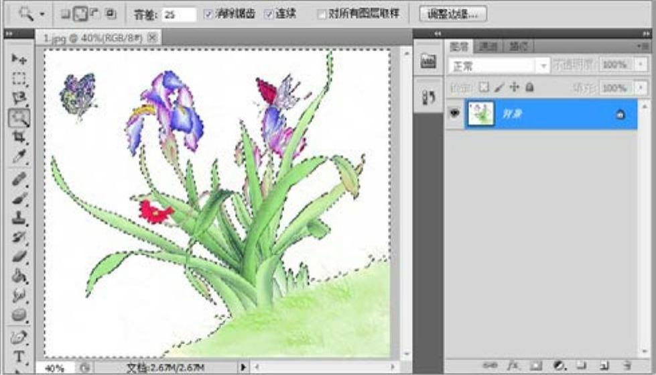The height and width of the screenshot is (375, 656).
Task: Pick the Eyedropper tool
Action: click(19, 156)
